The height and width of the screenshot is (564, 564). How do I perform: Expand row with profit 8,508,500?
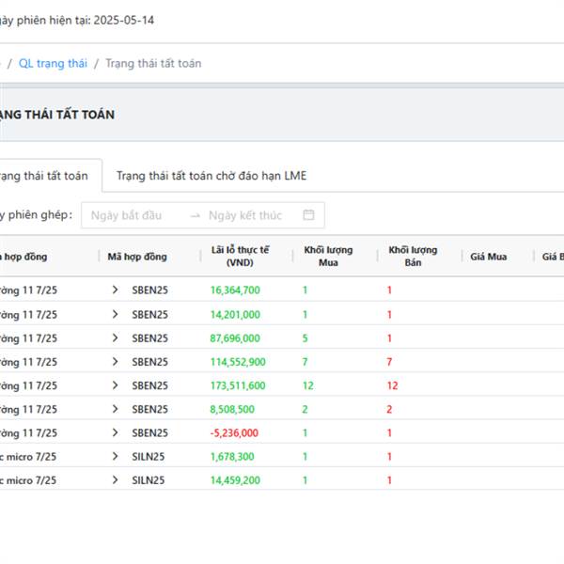[115, 409]
